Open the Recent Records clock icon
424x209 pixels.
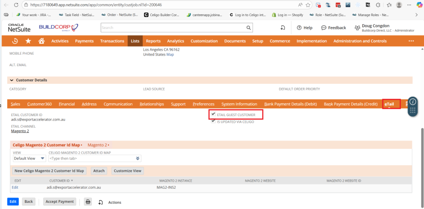15,41
